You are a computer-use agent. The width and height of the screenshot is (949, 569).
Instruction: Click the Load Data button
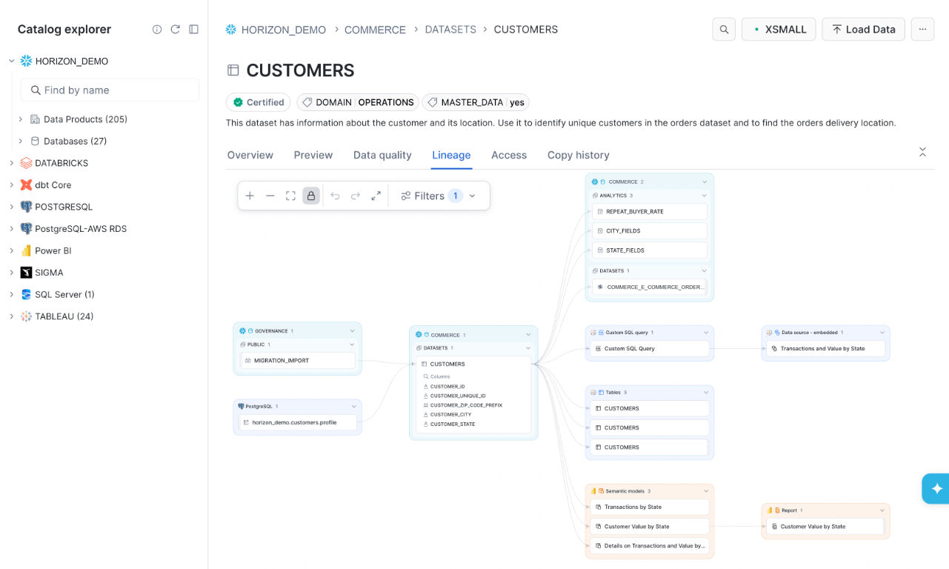pos(863,30)
